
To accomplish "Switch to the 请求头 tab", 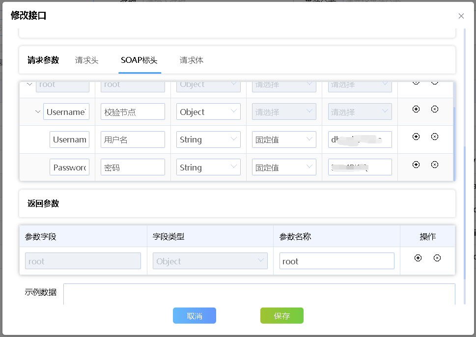I will (x=86, y=60).
